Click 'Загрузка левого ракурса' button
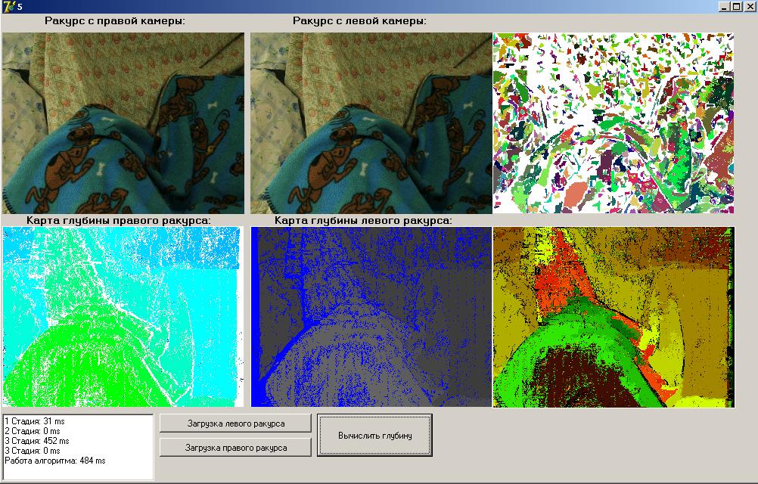 point(235,423)
